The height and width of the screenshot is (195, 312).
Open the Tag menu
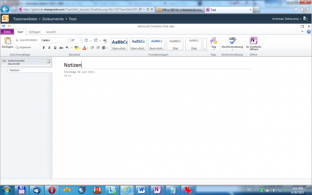[x=213, y=44]
